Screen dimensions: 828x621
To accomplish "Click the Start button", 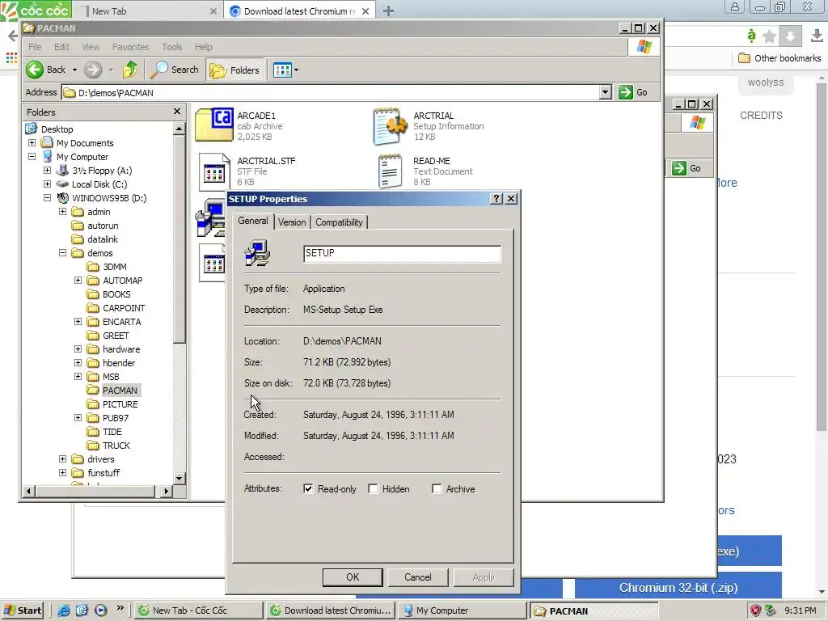I will click(x=22, y=610).
